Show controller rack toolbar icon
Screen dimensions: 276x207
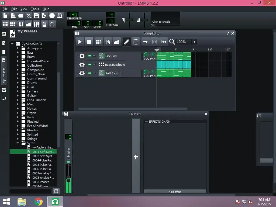[x=52, y=24]
